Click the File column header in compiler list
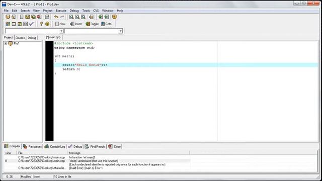The height and width of the screenshot is (181, 322). tap(42, 153)
